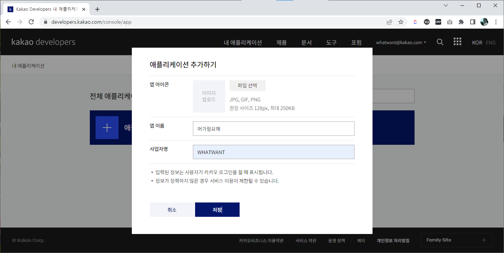Viewport: 504px width, 253px height.
Task: Open a new browser tab with plus
Action: pos(97,9)
